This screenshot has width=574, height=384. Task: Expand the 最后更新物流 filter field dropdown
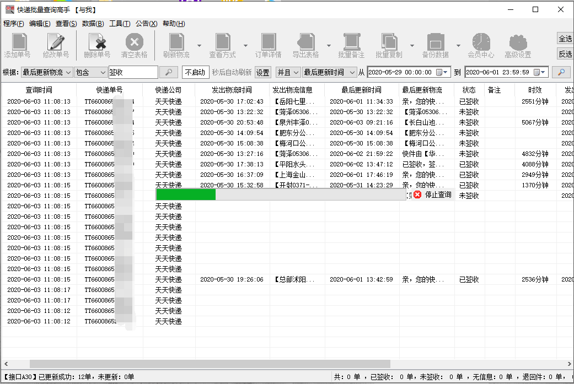[68, 72]
